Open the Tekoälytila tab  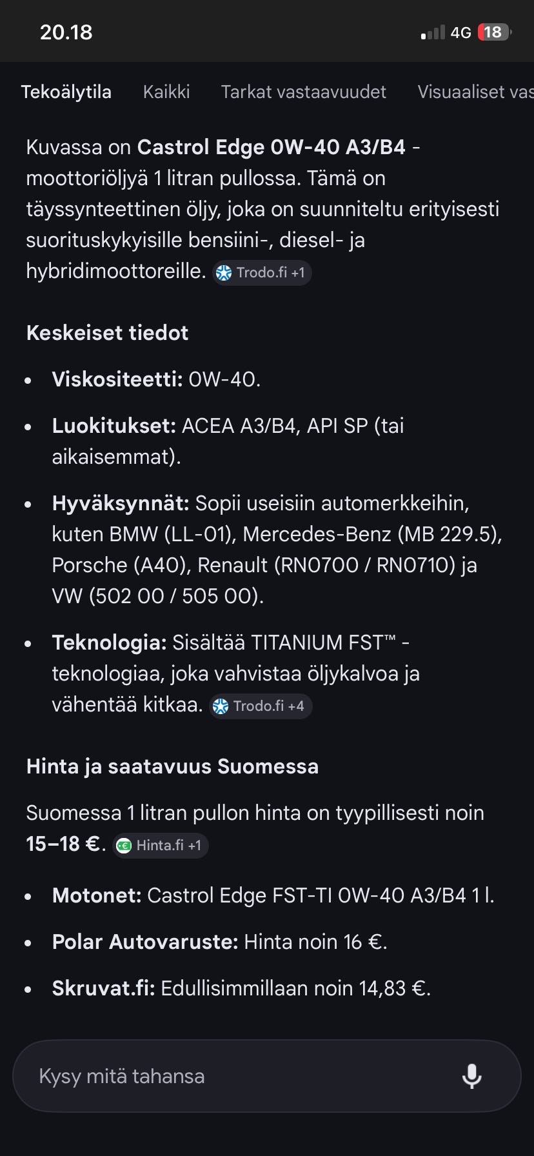tap(67, 92)
